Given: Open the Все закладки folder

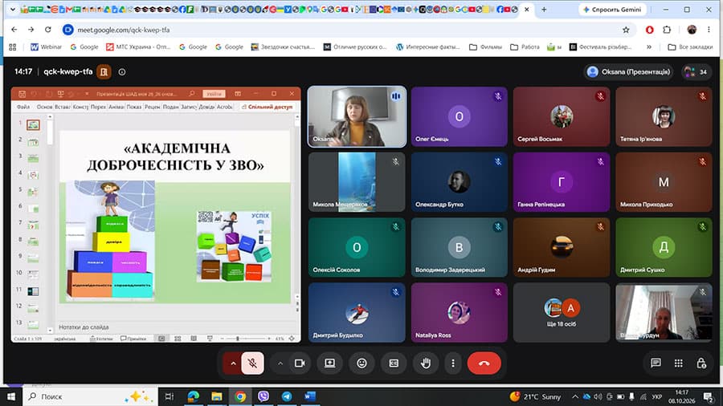Looking at the screenshot, I should pos(690,47).
